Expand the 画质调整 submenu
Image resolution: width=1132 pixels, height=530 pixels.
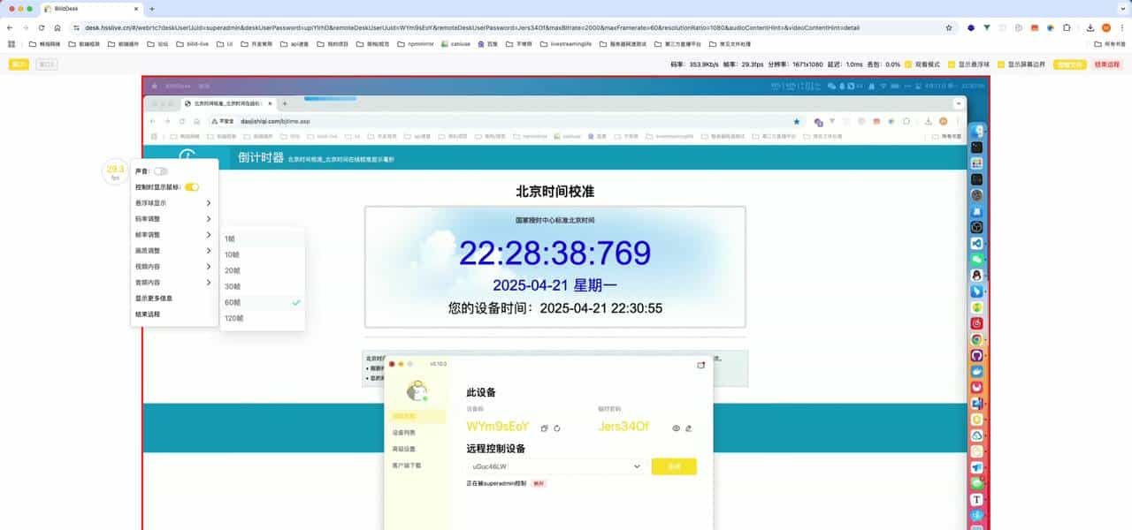click(152, 250)
